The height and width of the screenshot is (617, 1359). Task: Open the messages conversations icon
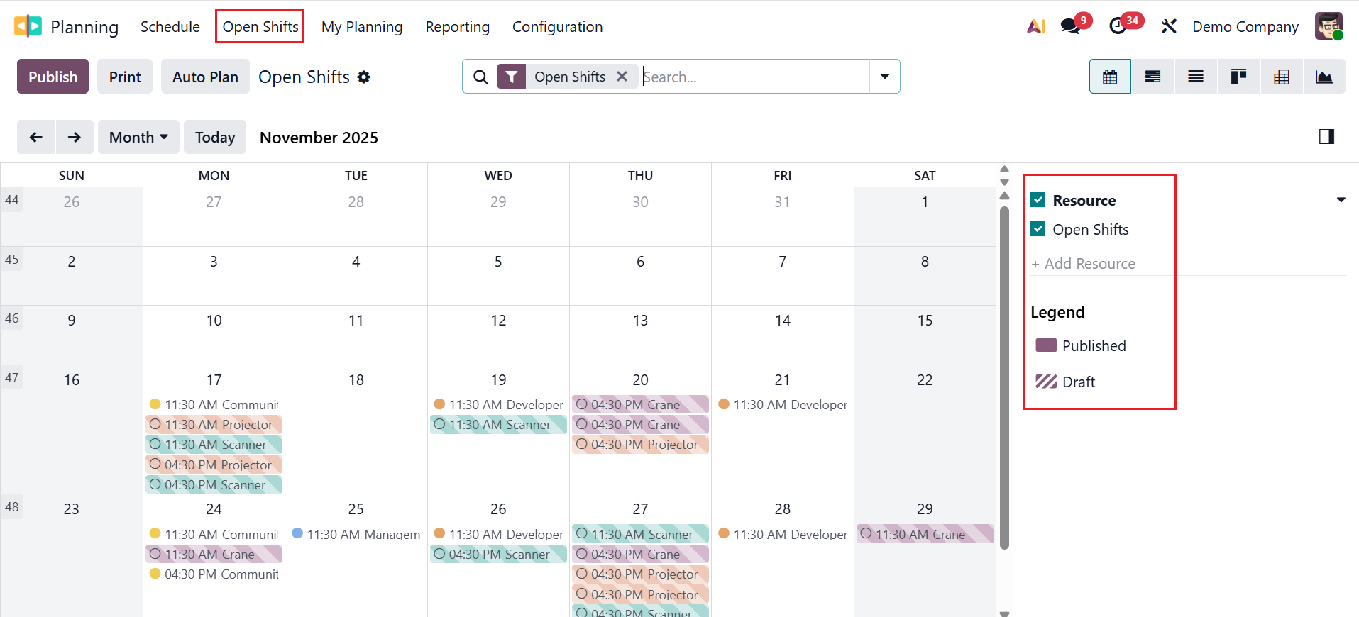(1069, 25)
